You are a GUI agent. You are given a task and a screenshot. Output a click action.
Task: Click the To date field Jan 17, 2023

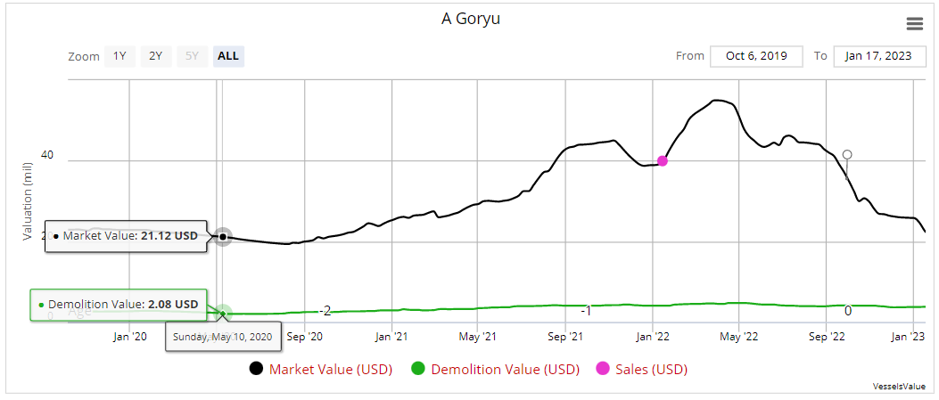(878, 56)
